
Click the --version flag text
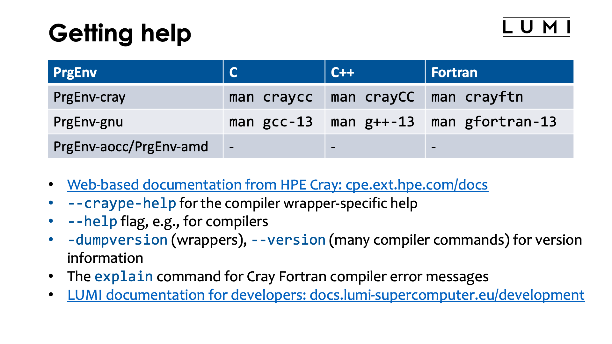tap(288, 240)
